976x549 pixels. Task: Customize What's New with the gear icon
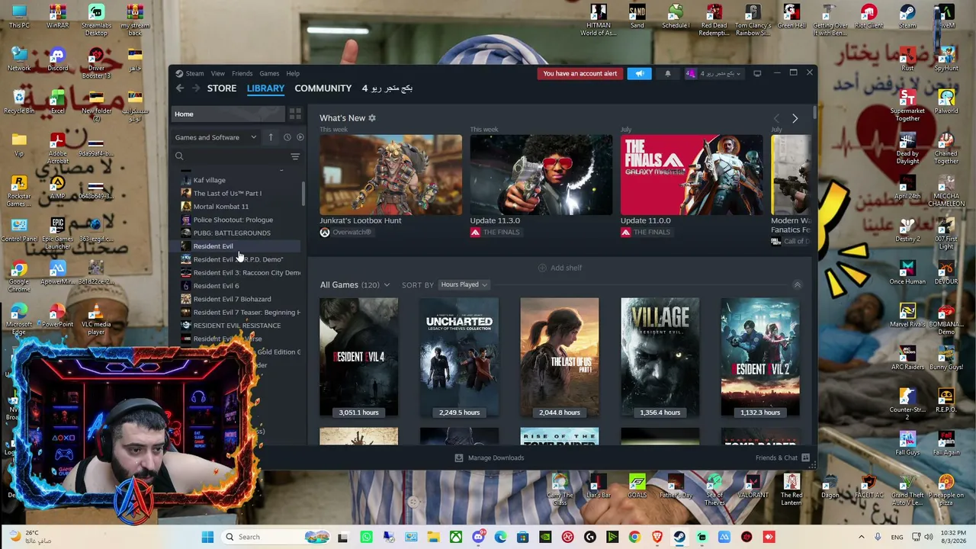tap(372, 118)
